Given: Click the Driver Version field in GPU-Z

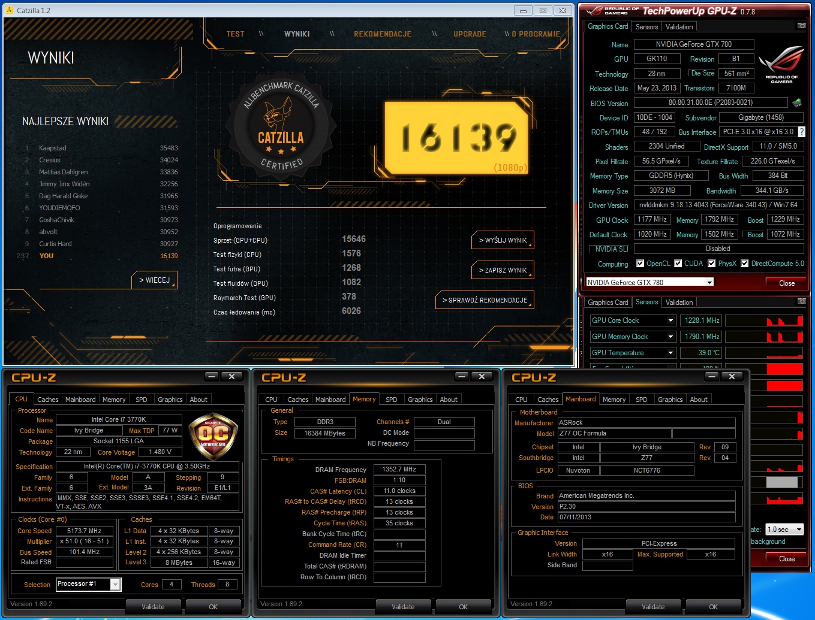Looking at the screenshot, I should [718, 205].
